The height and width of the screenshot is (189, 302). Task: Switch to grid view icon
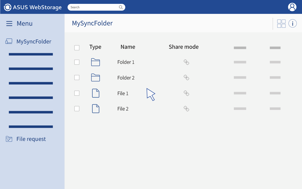point(281,24)
